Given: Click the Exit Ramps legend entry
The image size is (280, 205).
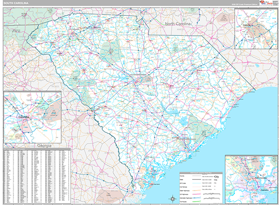Looking at the screenshot, I should pos(183,187).
